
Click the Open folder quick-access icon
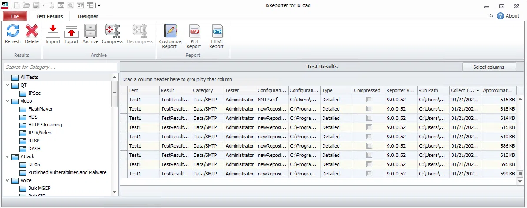26,5
